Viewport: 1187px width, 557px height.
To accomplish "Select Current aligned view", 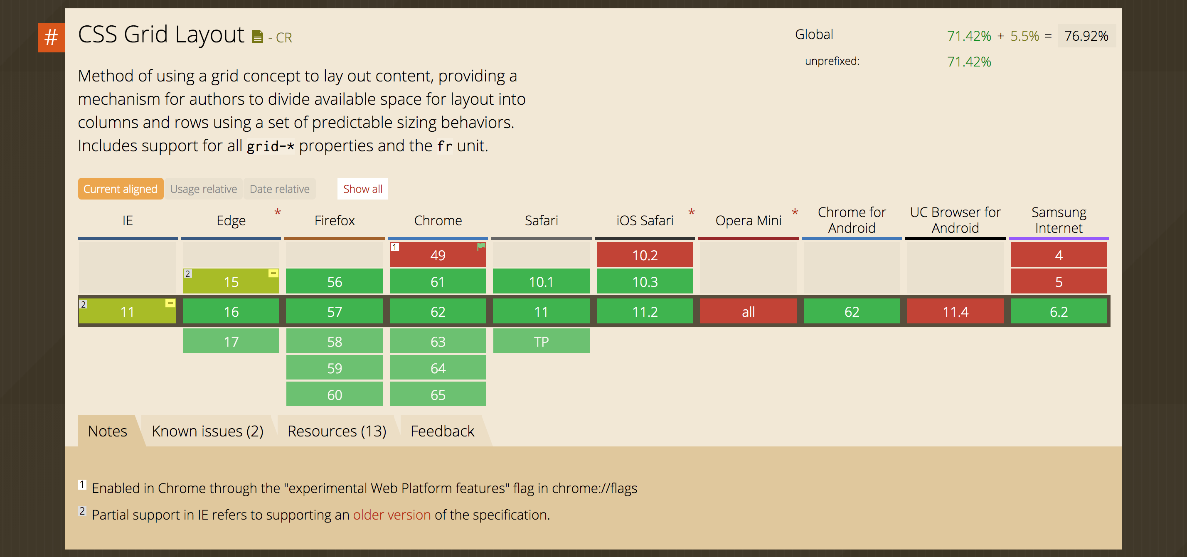I will click(x=120, y=189).
